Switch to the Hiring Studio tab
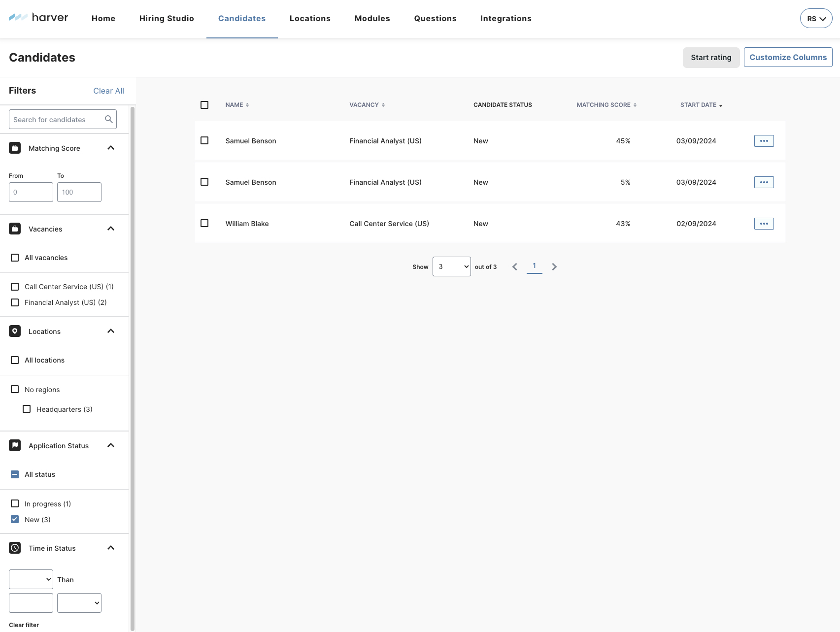 coord(167,18)
